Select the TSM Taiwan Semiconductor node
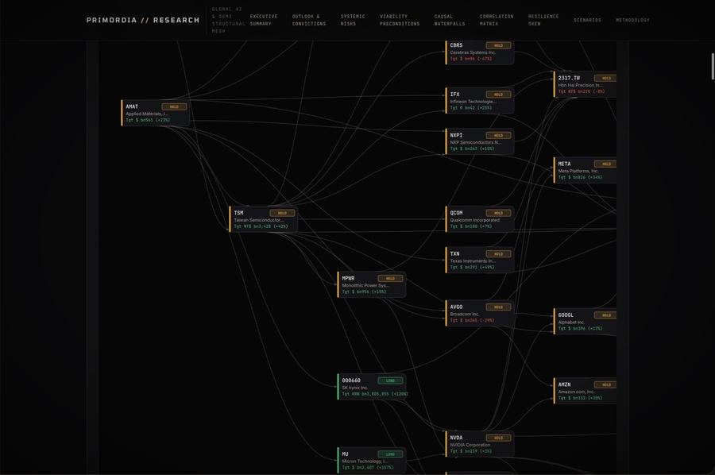The width and height of the screenshot is (715, 475). 264,218
